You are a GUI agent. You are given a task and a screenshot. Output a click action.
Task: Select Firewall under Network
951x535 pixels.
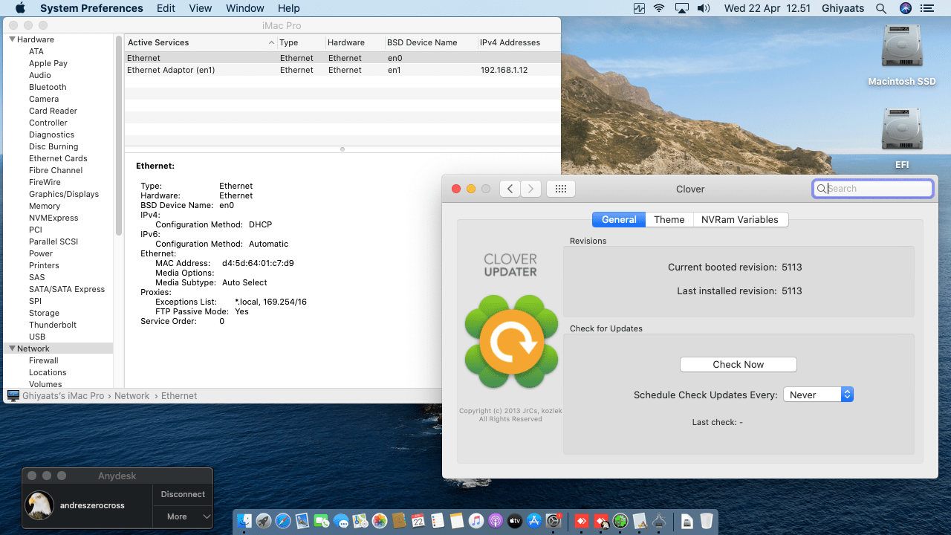click(44, 360)
